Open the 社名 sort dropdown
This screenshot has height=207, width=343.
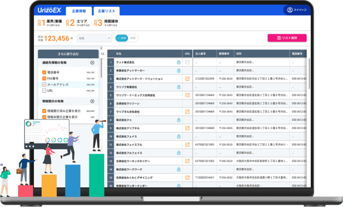pyautogui.click(x=94, y=38)
